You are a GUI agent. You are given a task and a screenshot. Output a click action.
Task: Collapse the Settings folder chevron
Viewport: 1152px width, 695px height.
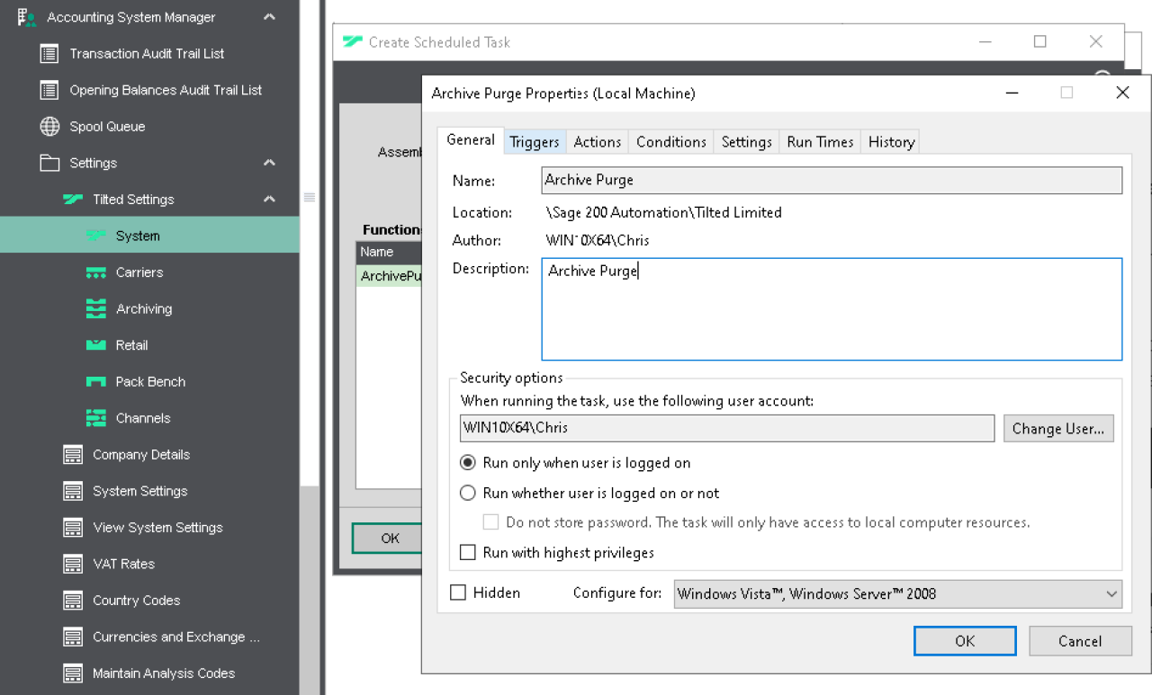tap(269, 163)
